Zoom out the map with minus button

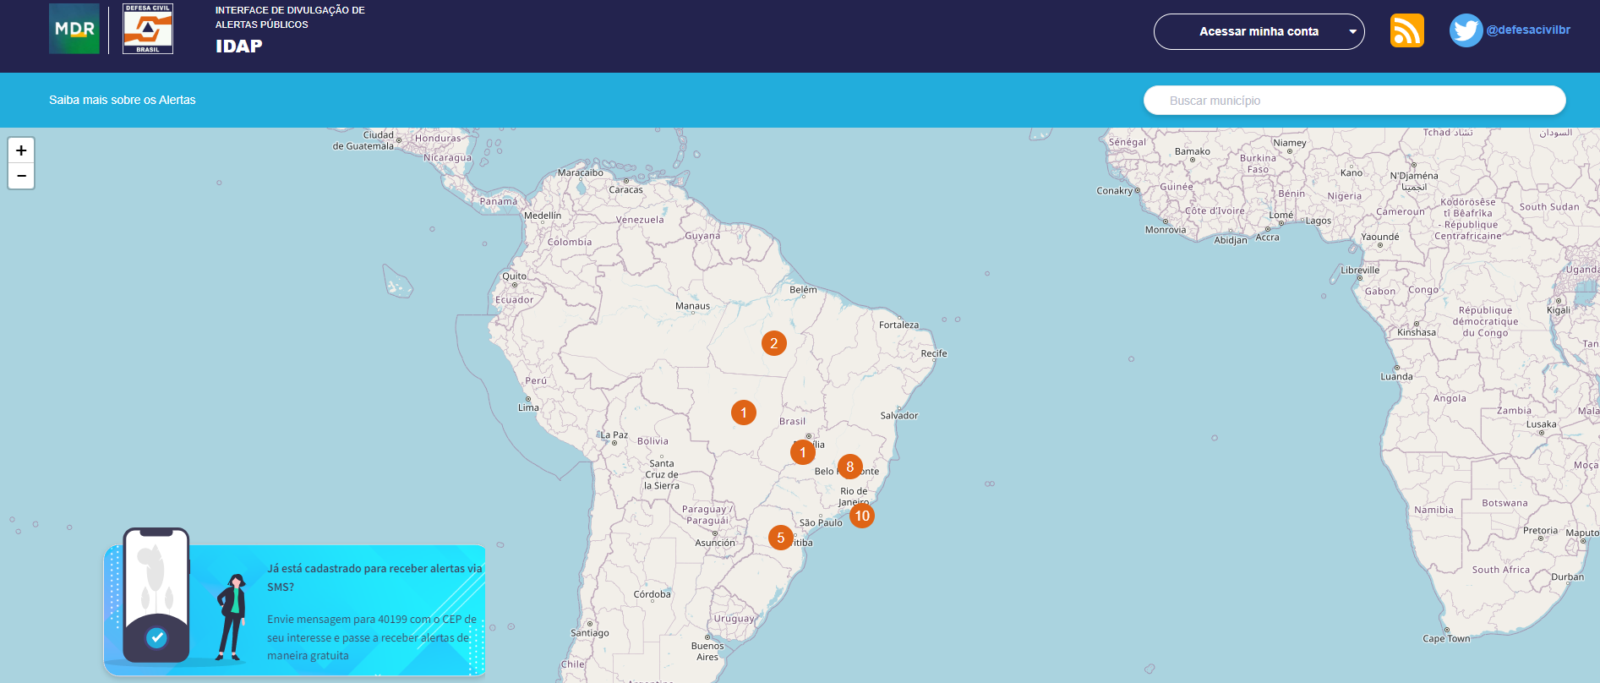pyautogui.click(x=21, y=176)
